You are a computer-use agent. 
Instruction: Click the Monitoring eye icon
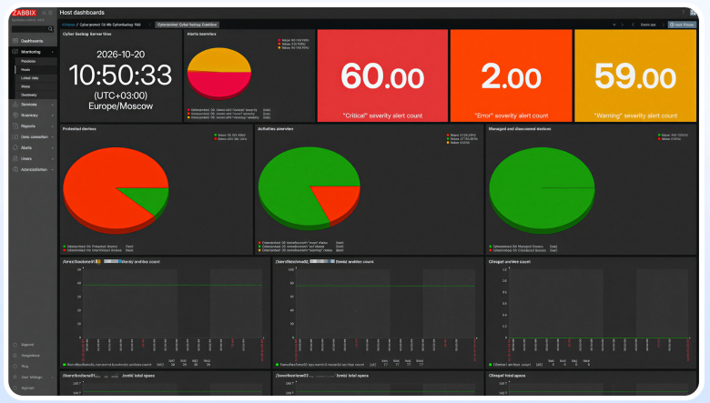coord(15,52)
